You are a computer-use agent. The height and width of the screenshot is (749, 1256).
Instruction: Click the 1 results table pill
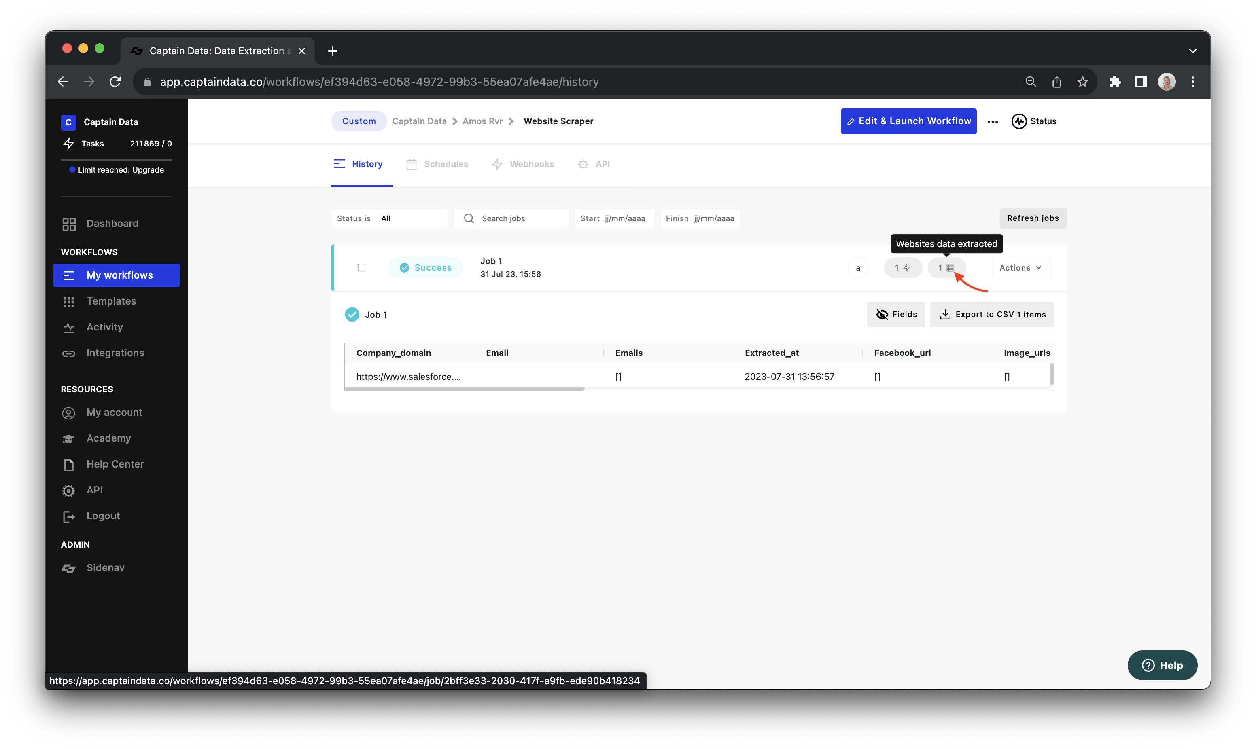pyautogui.click(x=946, y=268)
